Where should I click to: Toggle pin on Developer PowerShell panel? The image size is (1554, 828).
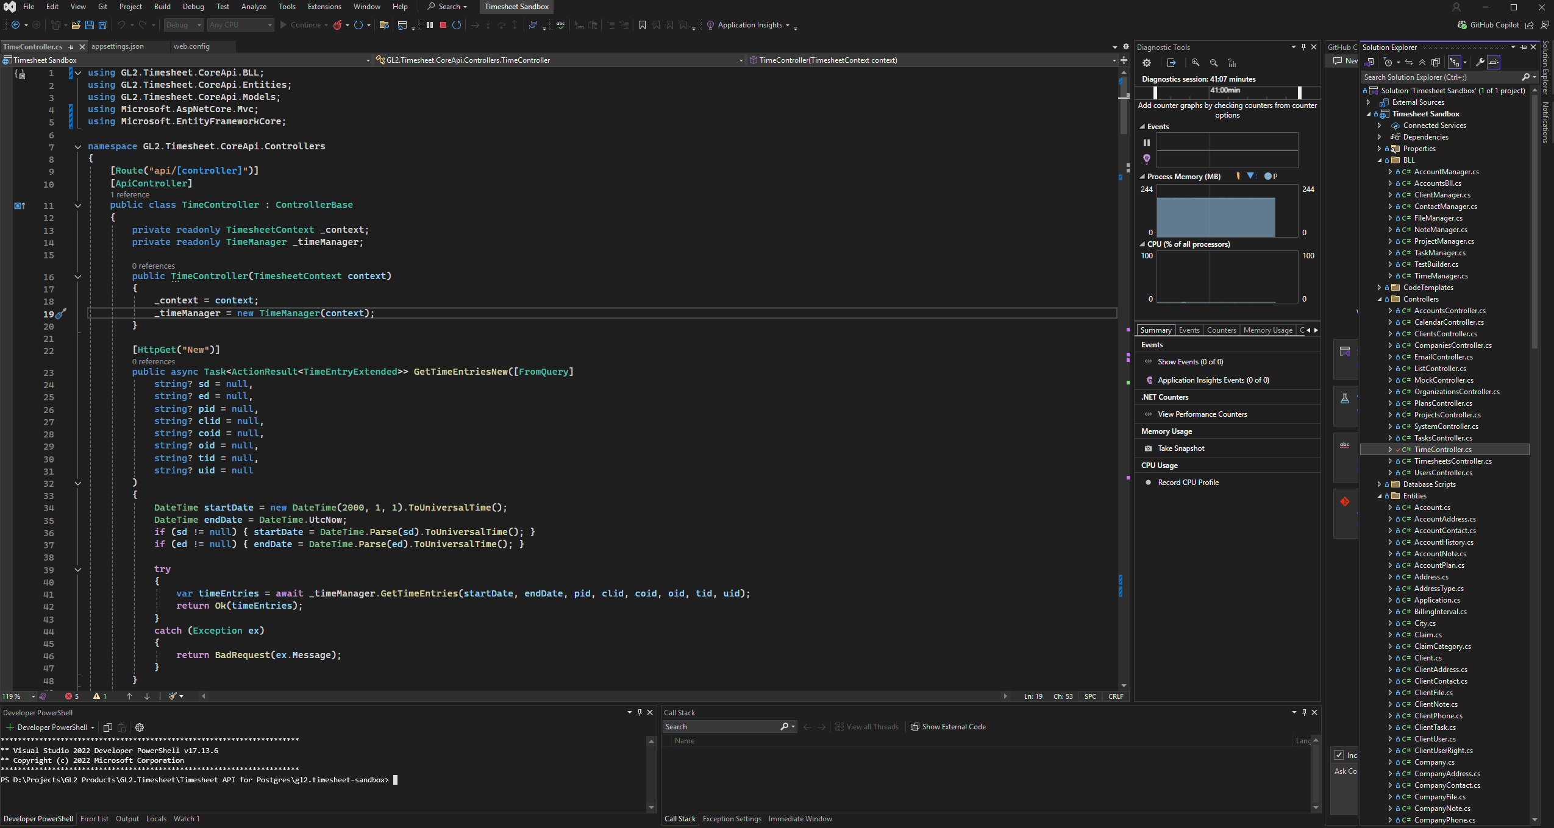tap(640, 712)
